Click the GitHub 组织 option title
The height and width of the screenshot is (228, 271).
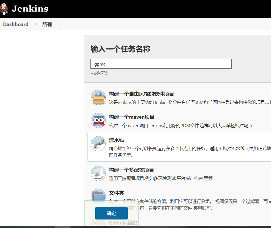tap(123, 223)
